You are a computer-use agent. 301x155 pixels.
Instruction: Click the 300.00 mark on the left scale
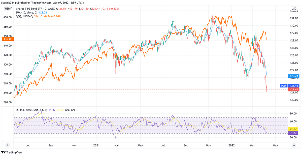(8, 65)
